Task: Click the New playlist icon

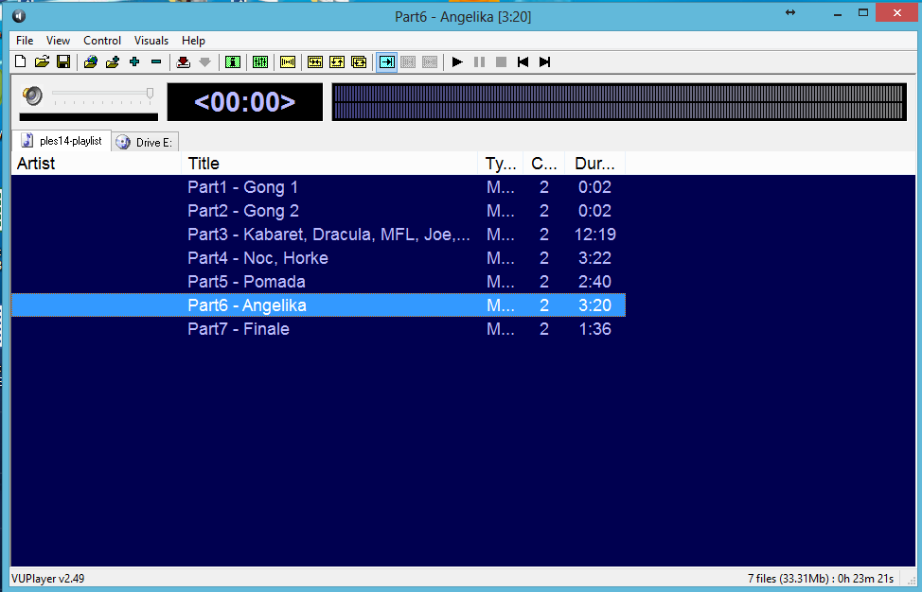Action: (x=20, y=62)
